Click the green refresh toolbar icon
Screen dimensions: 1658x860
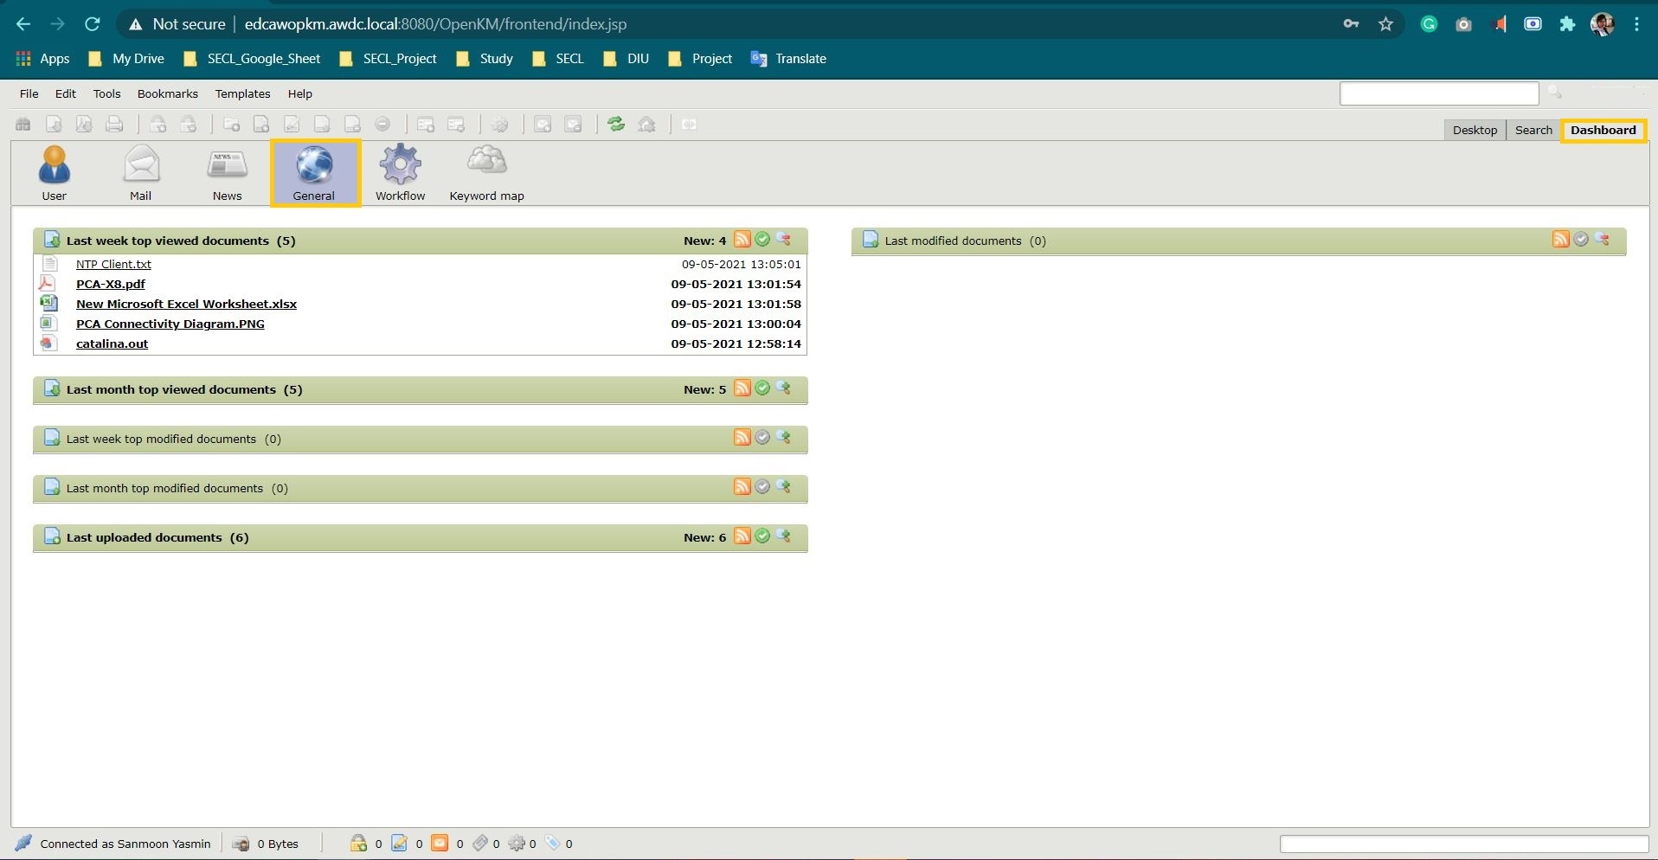click(616, 125)
